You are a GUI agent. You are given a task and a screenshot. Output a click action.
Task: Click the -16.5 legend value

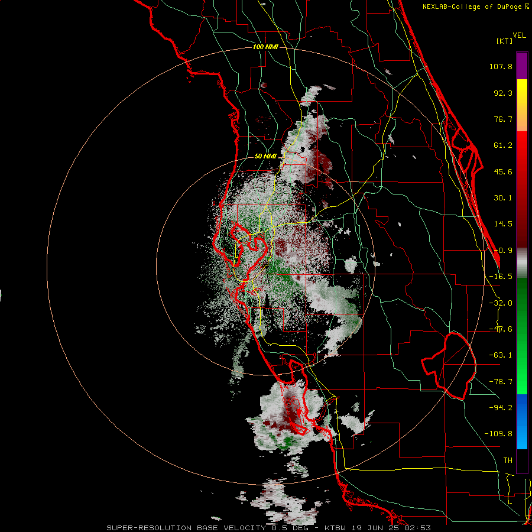pos(501,277)
